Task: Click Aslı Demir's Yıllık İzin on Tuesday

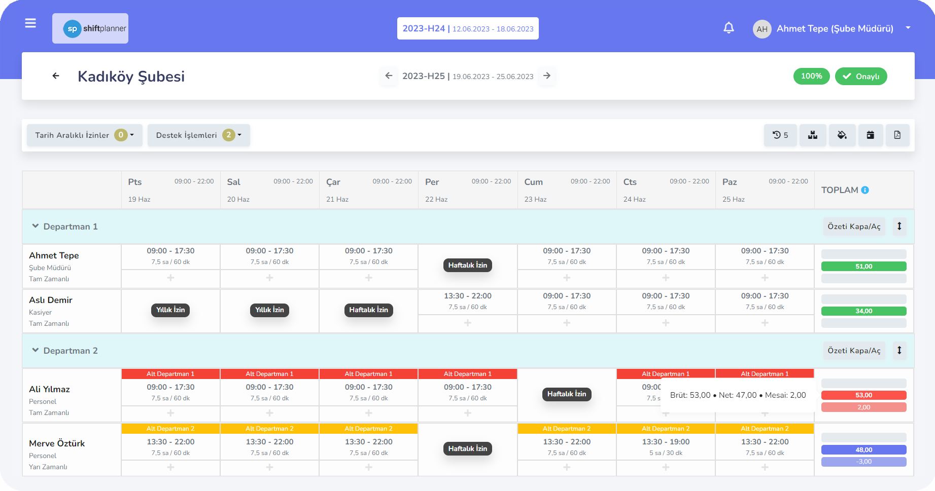Action: tap(269, 310)
